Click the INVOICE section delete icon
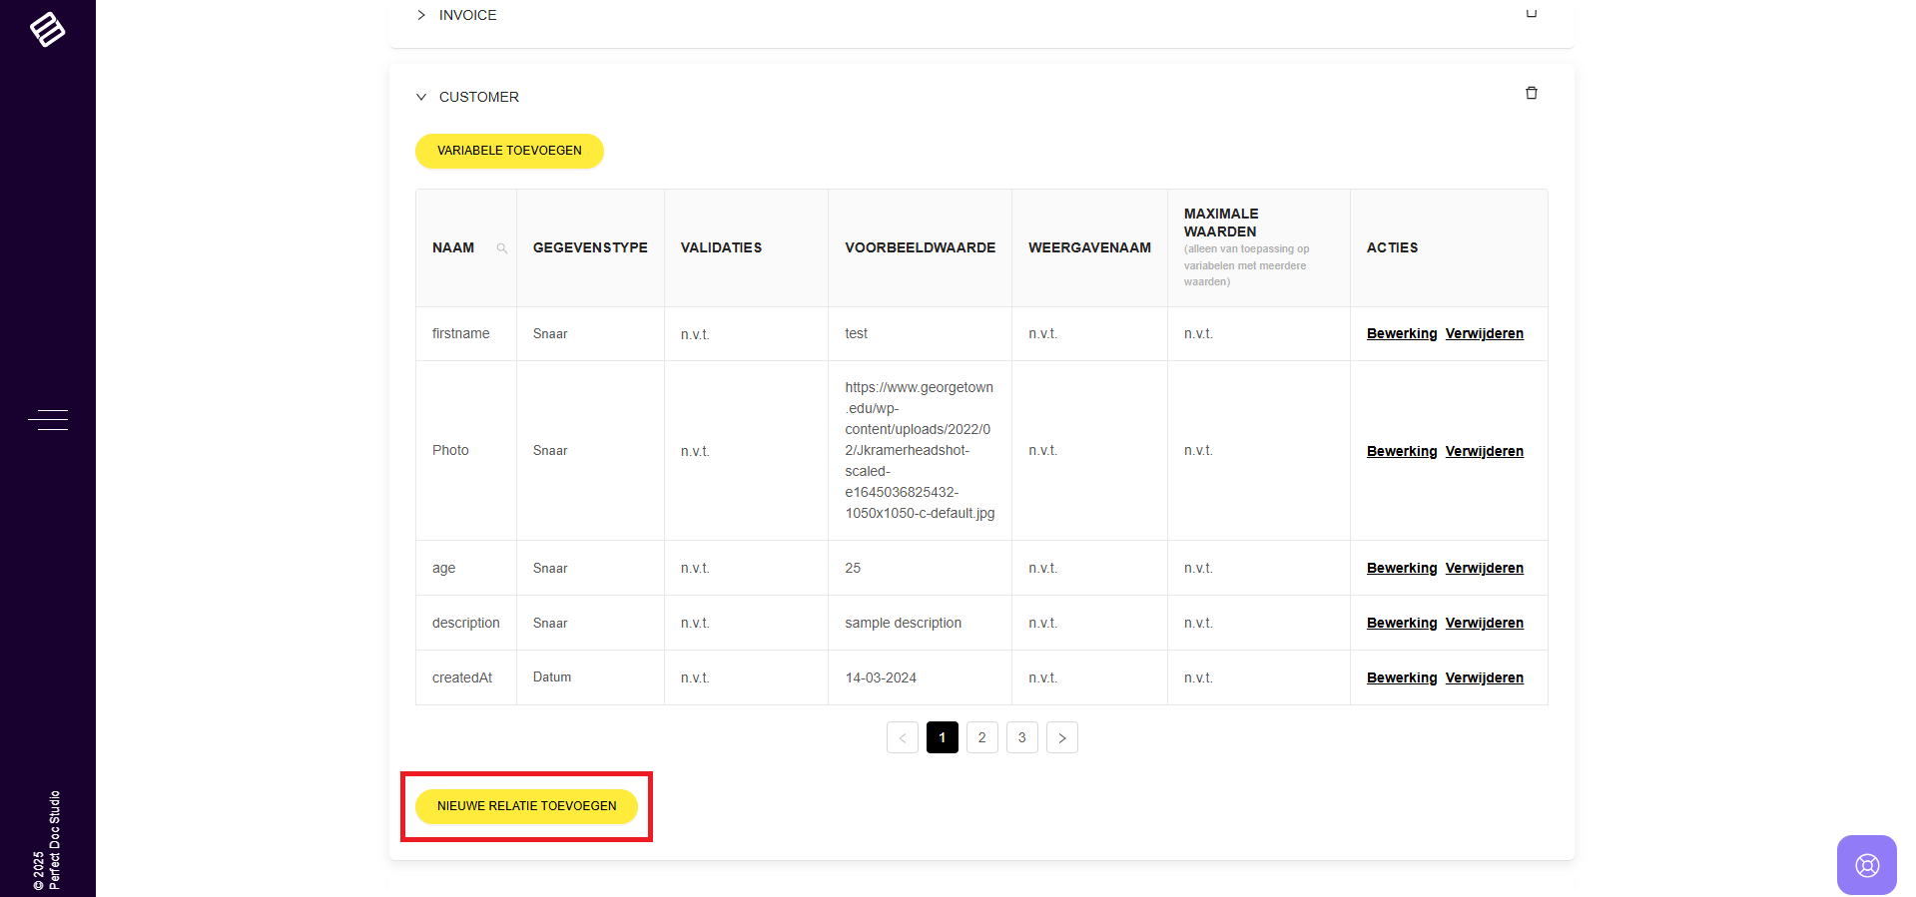Screen dimensions: 1916x897 coord(1531,13)
